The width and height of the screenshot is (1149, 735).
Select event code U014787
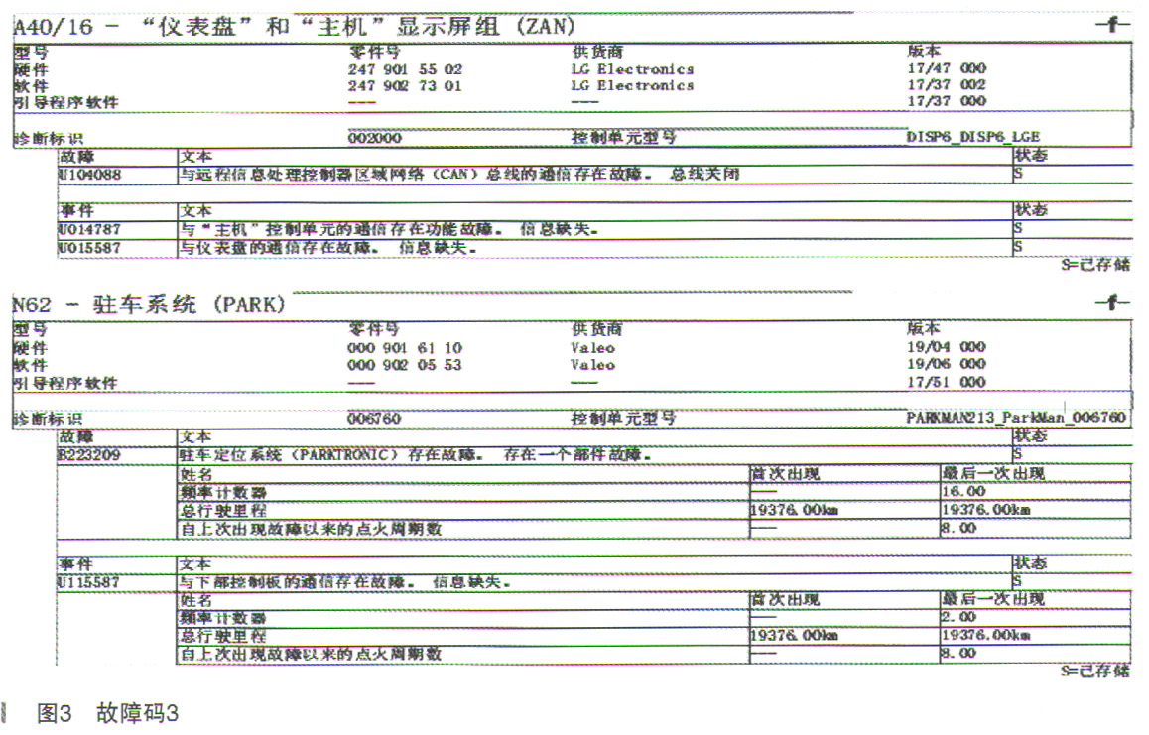[89, 229]
